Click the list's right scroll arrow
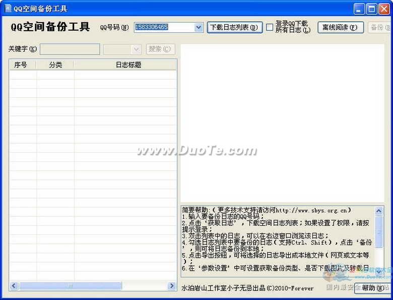Viewport: 393px width, 300px height. (x=172, y=286)
